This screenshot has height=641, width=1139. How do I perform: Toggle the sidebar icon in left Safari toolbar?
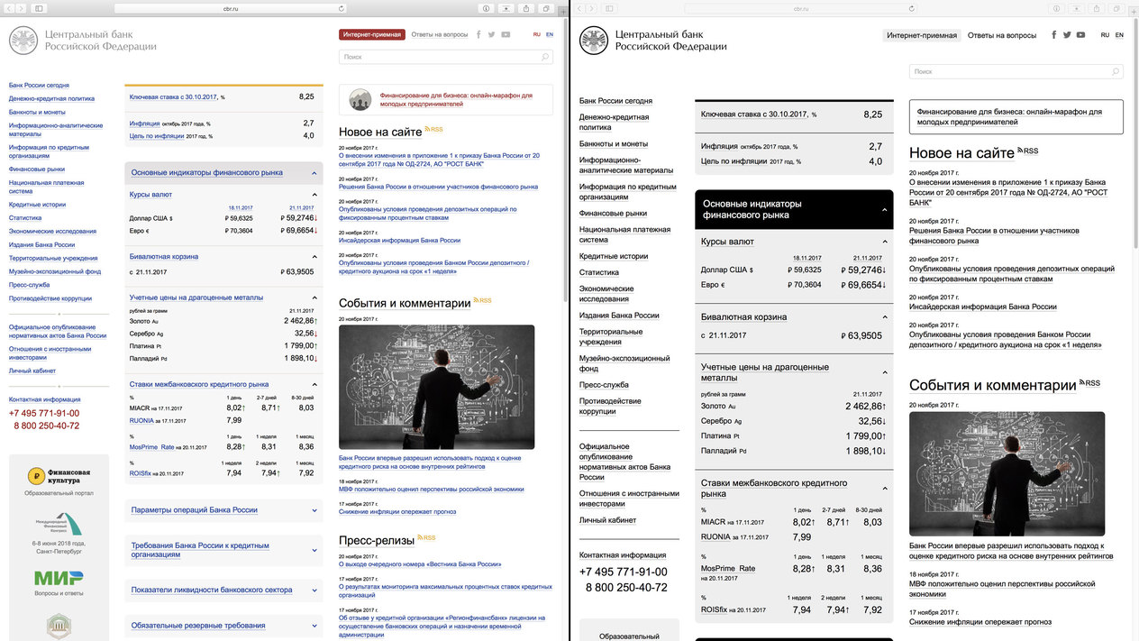coord(38,8)
